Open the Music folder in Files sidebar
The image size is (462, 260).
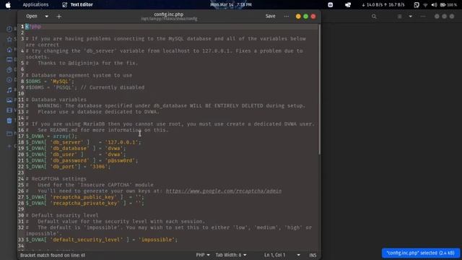click(9, 90)
